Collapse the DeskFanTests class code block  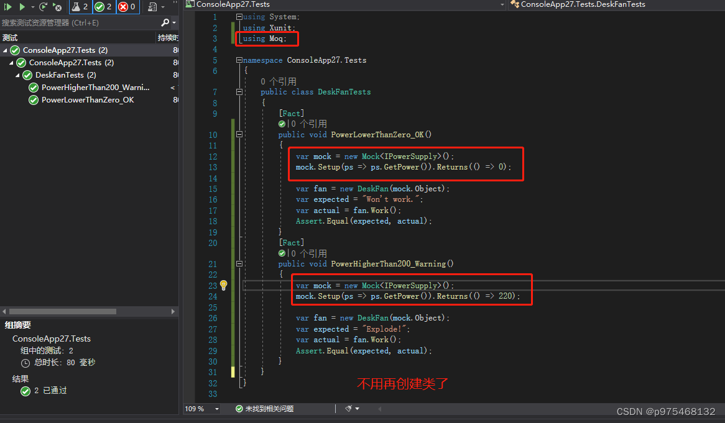(239, 92)
